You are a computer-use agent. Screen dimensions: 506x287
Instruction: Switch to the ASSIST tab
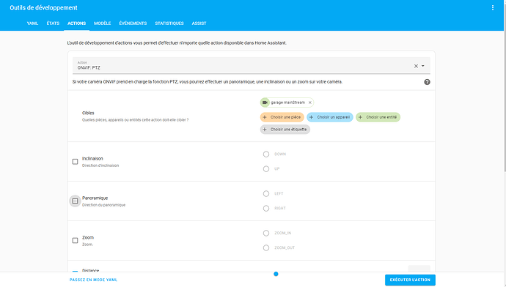[199, 23]
